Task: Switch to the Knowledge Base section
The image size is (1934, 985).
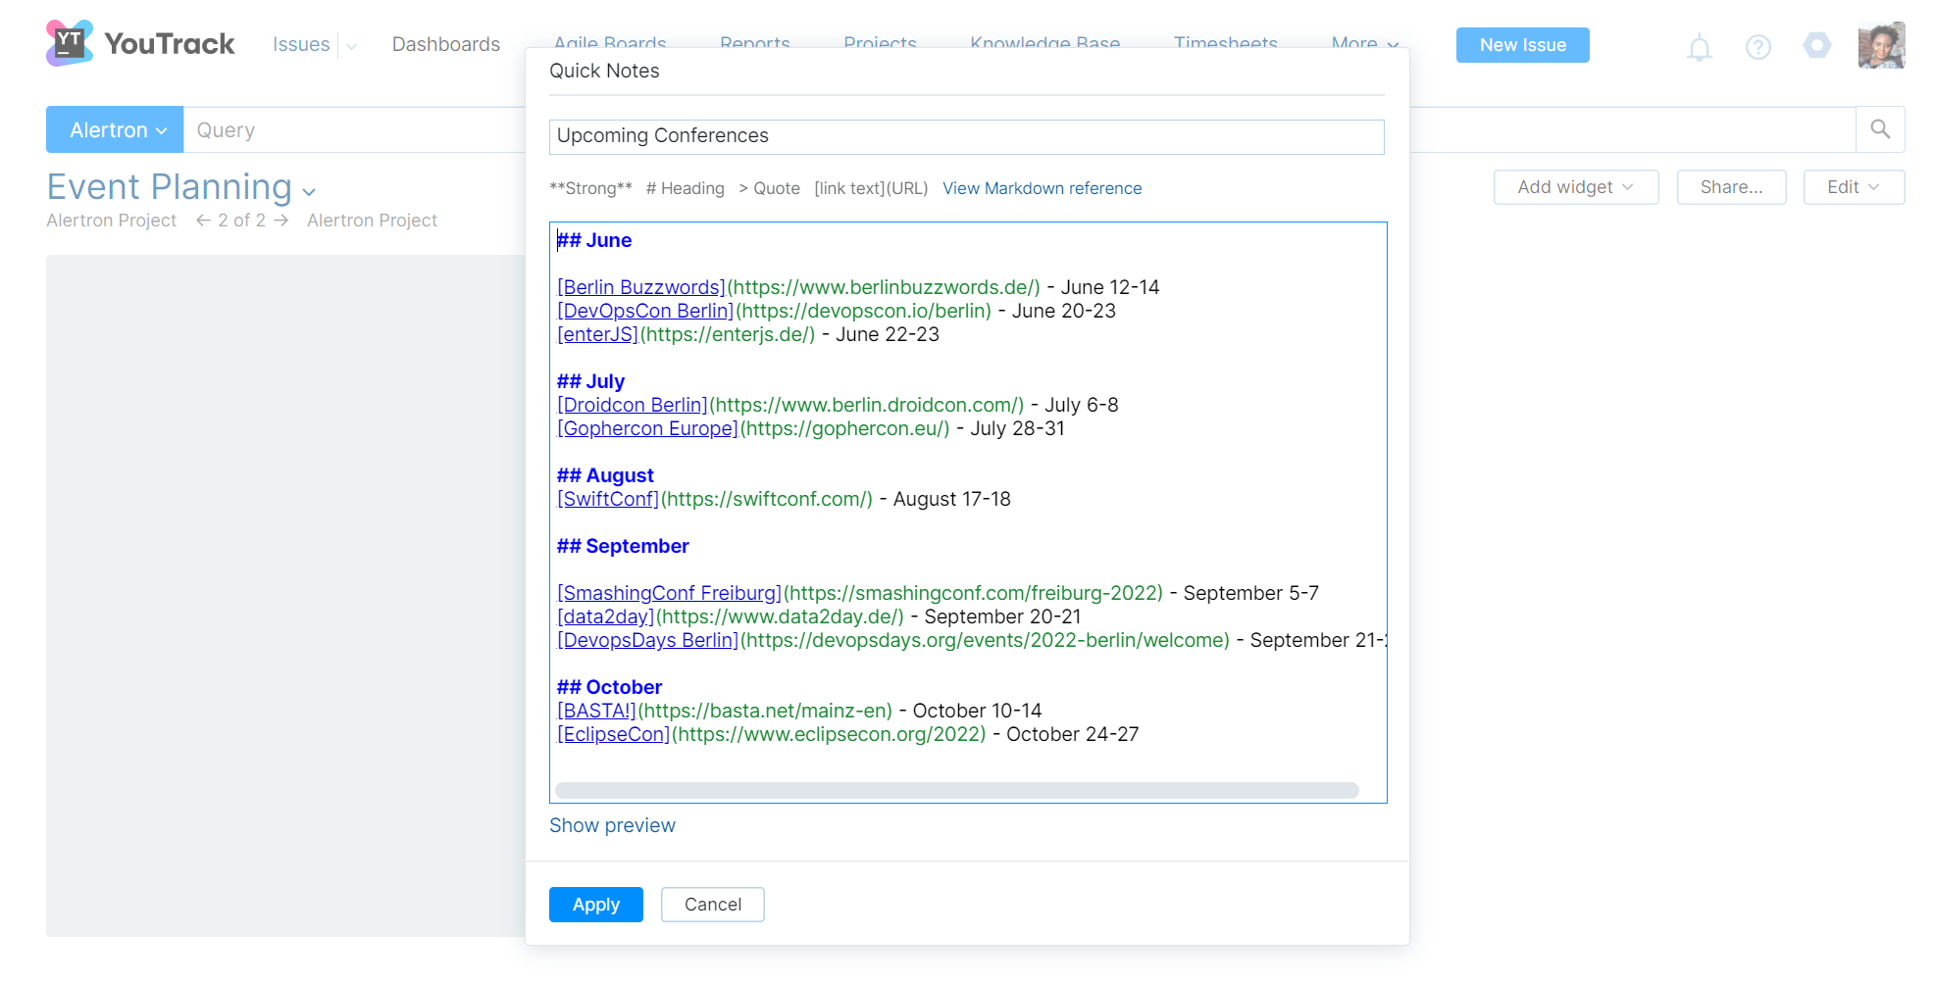Action: [1044, 43]
